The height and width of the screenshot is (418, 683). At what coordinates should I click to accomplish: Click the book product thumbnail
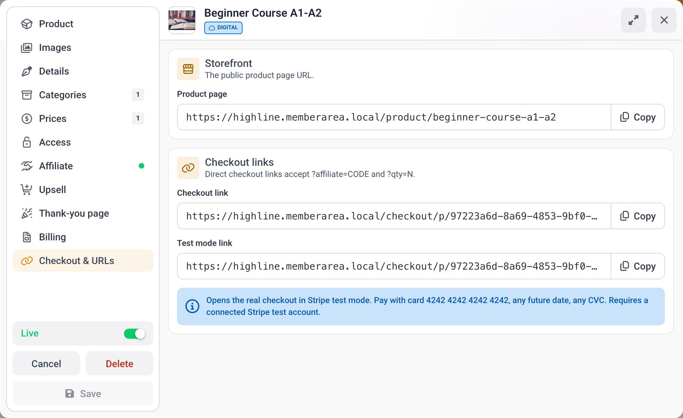tap(182, 20)
